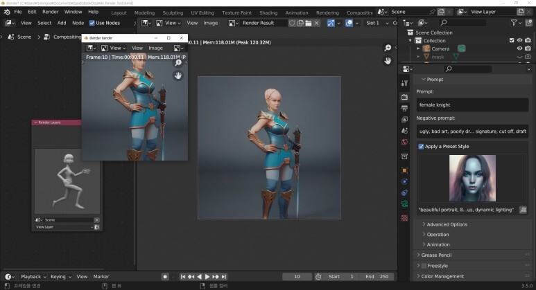Click the new scene icon next to Scene field
Viewport: 536px width, 290px height.
pyautogui.click(x=441, y=12)
